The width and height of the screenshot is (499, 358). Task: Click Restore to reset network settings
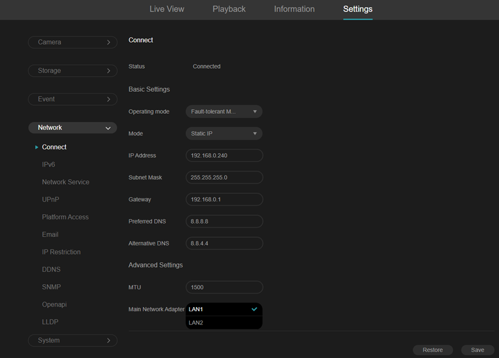pos(433,349)
